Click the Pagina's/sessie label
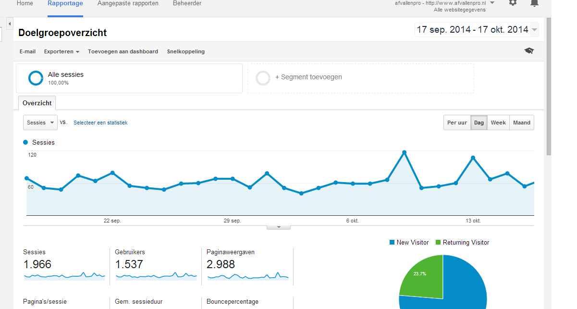 [45, 302]
